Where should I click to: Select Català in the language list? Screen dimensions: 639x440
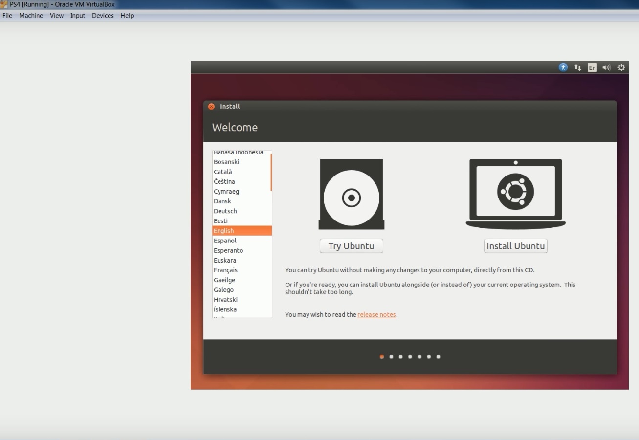(x=242, y=172)
